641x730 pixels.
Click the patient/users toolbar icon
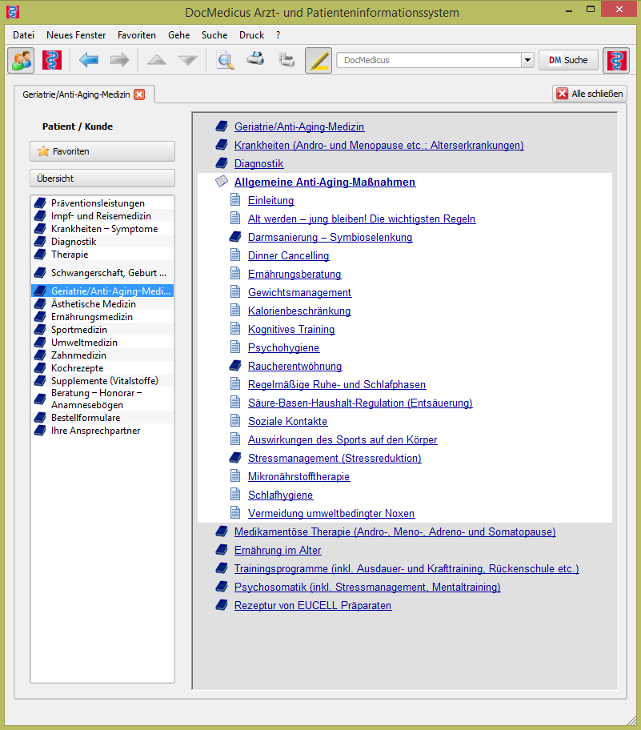coord(21,60)
